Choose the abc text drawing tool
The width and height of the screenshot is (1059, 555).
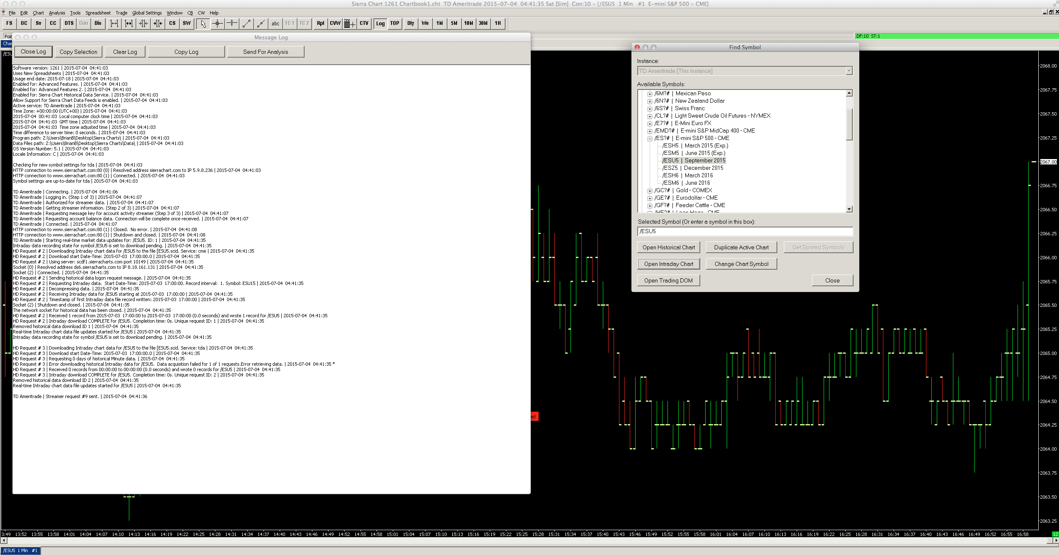tap(276, 24)
